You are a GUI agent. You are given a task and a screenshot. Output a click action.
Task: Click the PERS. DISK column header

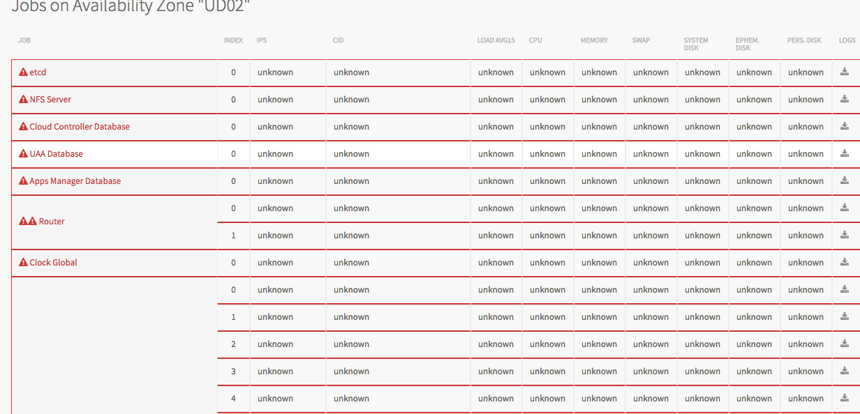coord(804,40)
